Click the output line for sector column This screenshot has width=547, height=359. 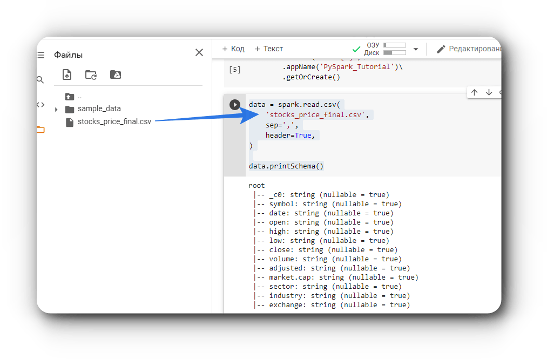pos(327,287)
